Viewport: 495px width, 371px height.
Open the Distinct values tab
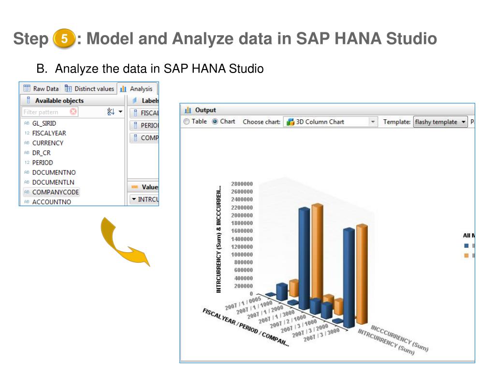89,89
